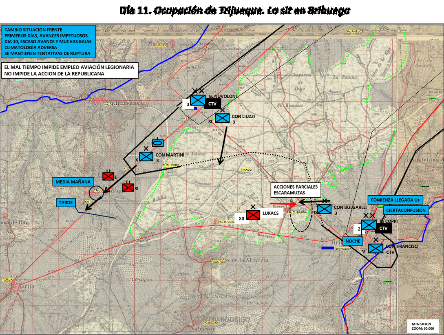Click the yellow TINADO place label
This screenshot has width=444, height=335.
pyautogui.click(x=246, y=170)
